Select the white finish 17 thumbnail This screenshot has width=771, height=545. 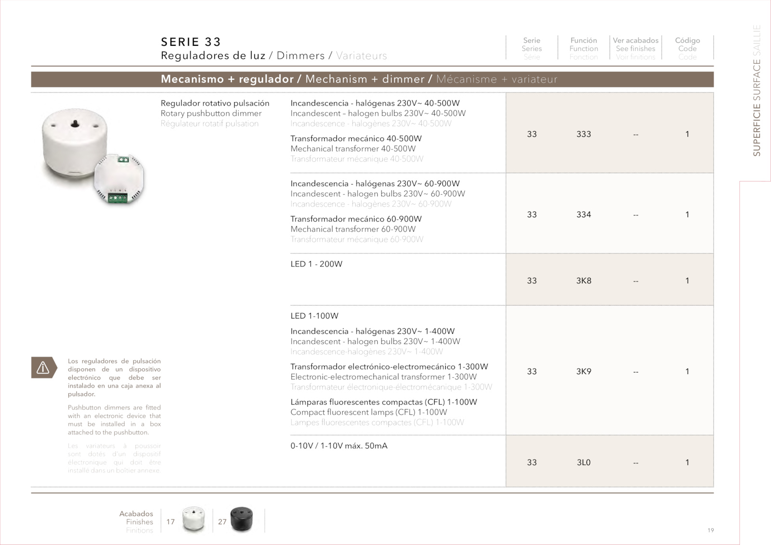click(193, 519)
